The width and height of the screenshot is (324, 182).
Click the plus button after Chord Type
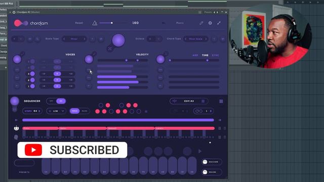pos(214,39)
